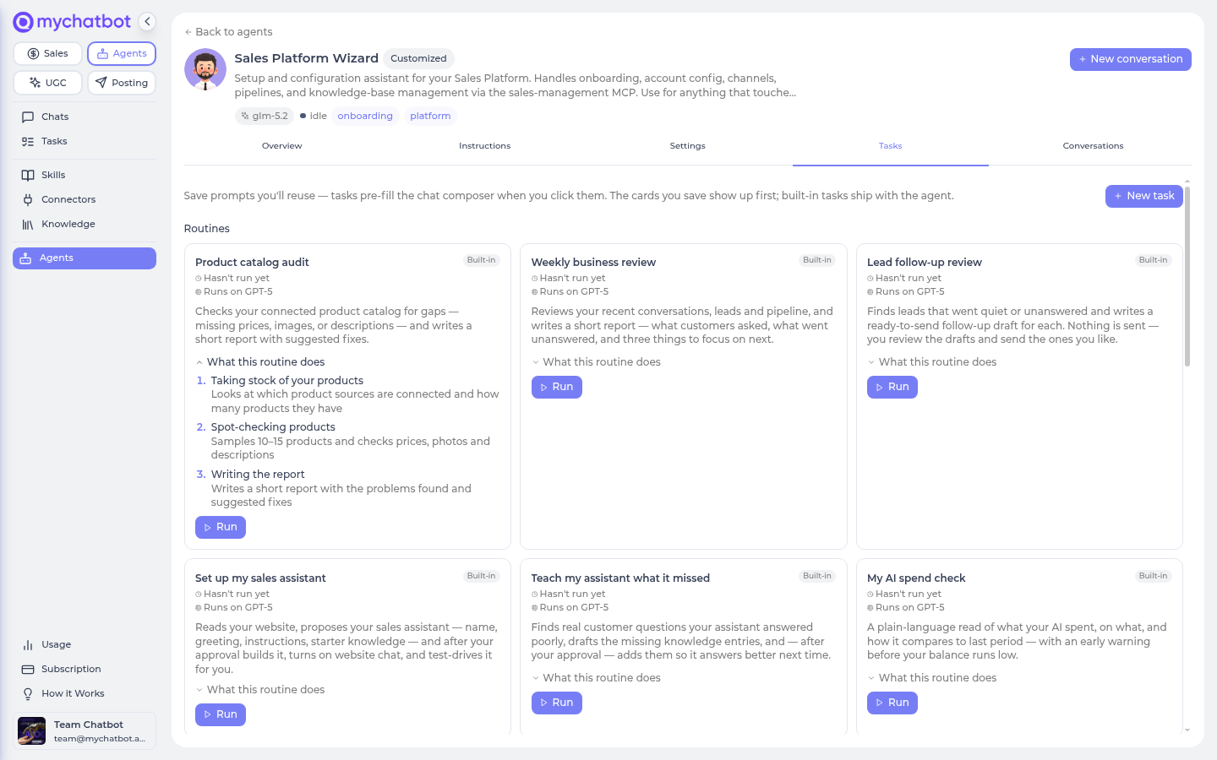Click the Set up my sales assistant title
1217x760 pixels.
click(260, 578)
